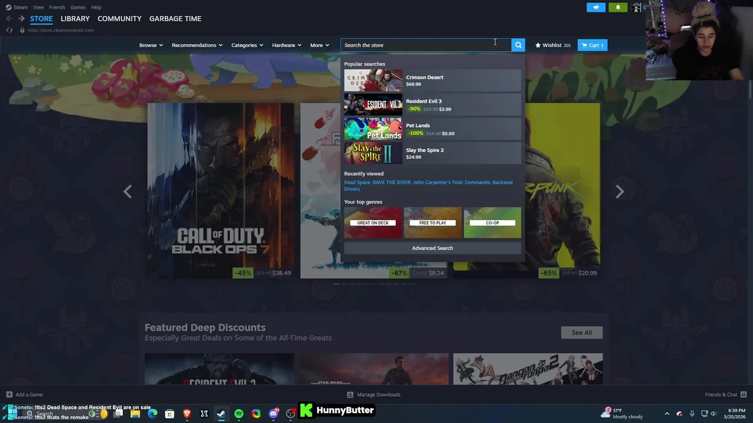753x423 pixels.
Task: Open File Explorer from the taskbar
Action: coord(135,414)
